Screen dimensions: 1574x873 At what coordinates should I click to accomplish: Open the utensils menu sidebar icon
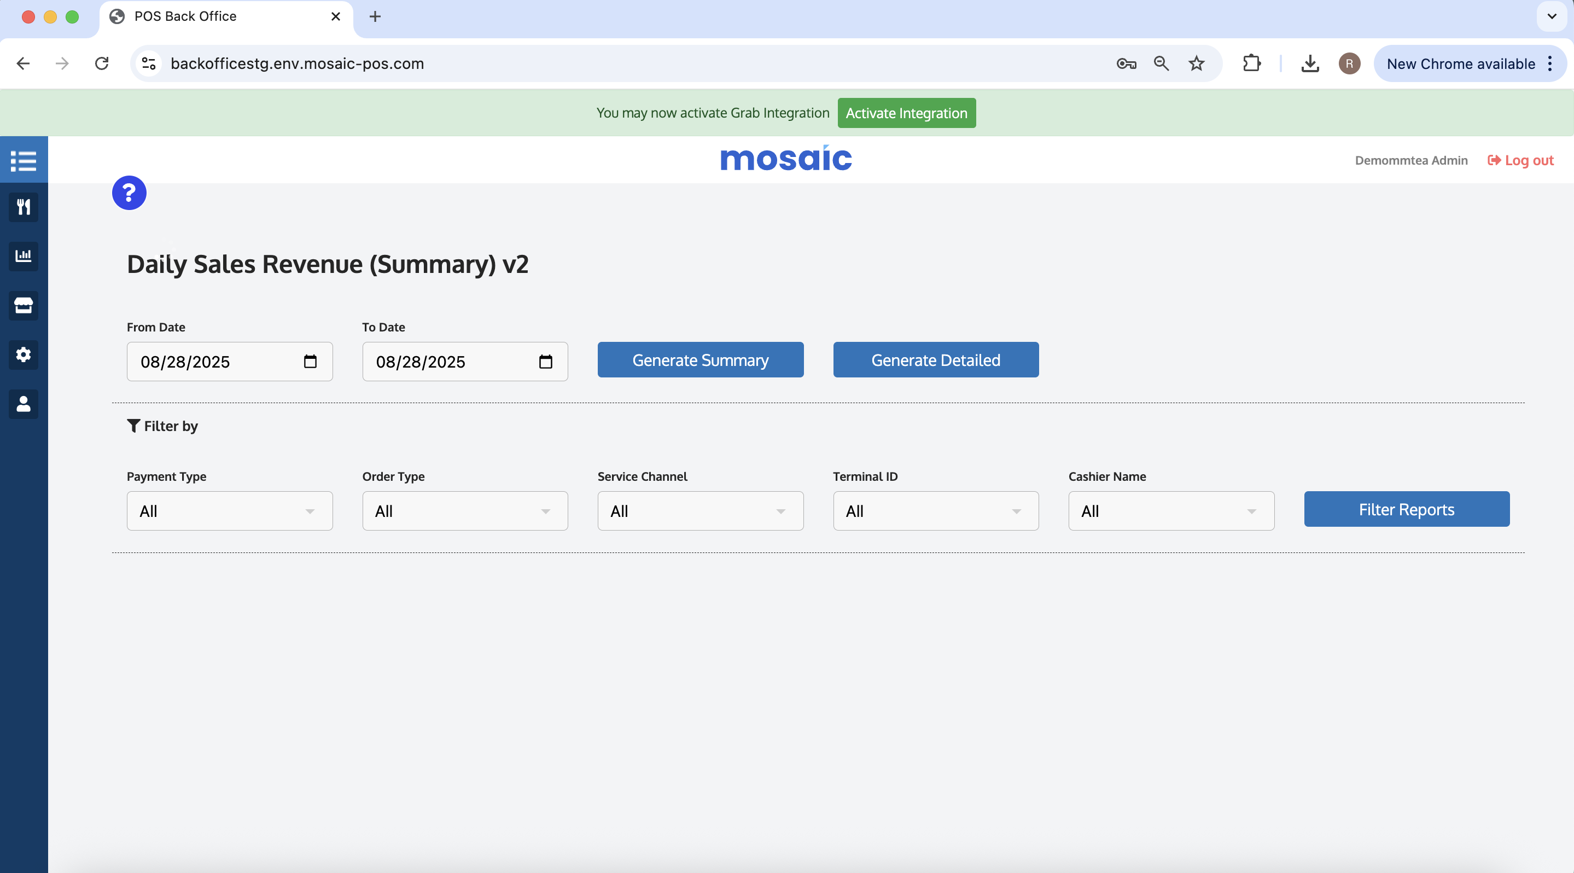pyautogui.click(x=23, y=207)
